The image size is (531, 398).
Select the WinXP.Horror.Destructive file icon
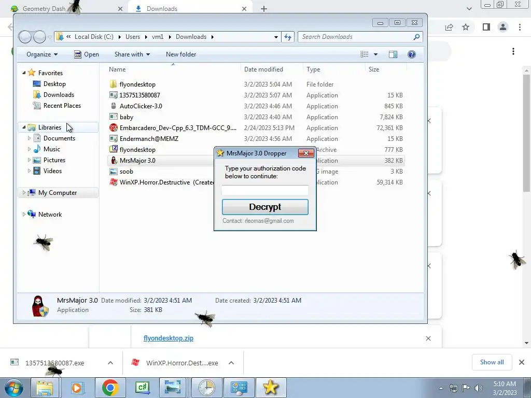click(x=114, y=182)
